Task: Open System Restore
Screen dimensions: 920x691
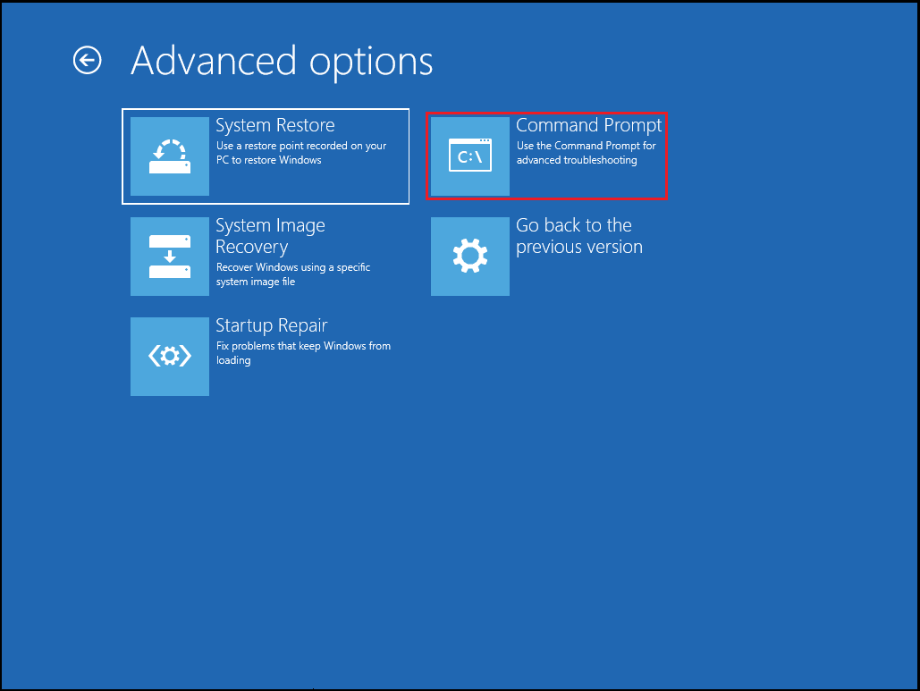Action: point(266,156)
